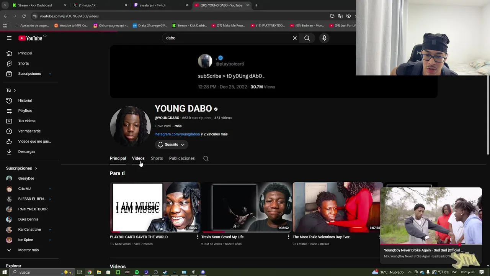The image size is (490, 276).
Task: Switch to the Videos channel tab
Action: click(x=138, y=158)
